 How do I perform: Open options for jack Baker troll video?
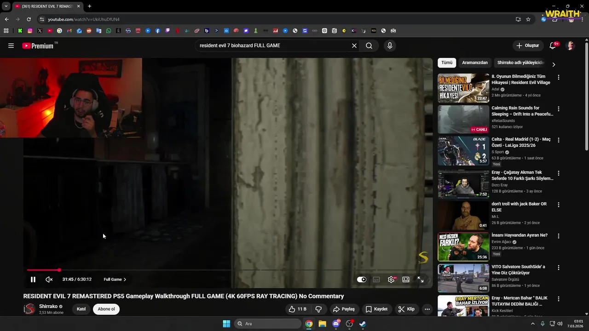coord(559,205)
